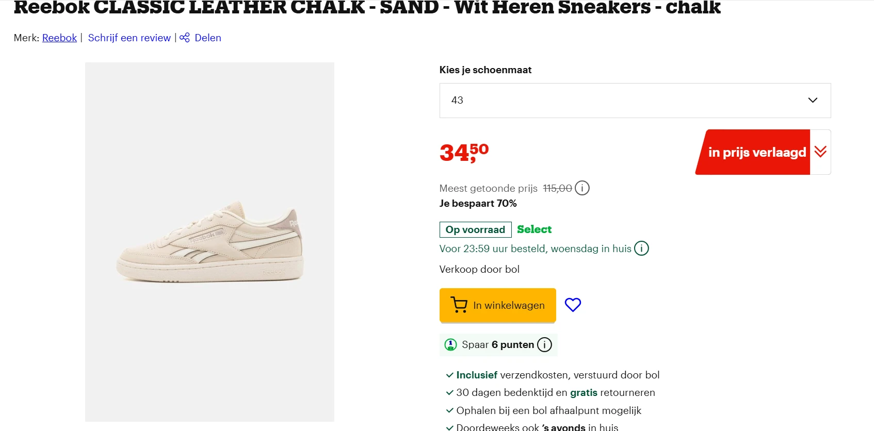Click the green Select link
The width and height of the screenshot is (874, 431).
[534, 229]
